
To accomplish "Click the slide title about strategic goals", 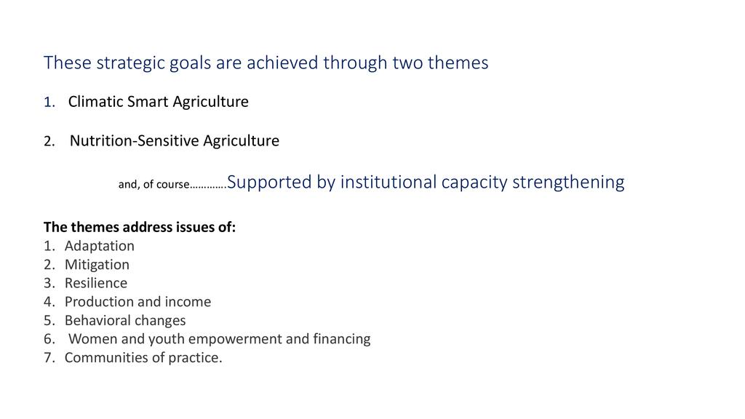I will click(266, 63).
